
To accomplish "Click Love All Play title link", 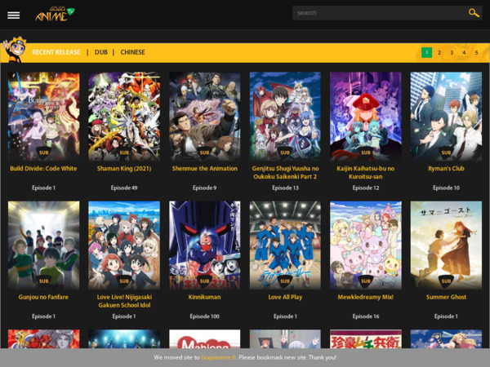I will coord(285,297).
